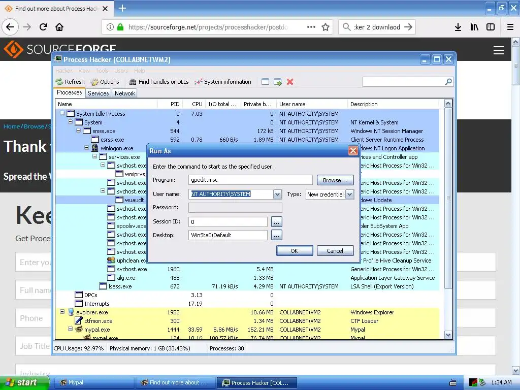Image resolution: width=520 pixels, height=390 pixels.
Task: Click the find window toolbar icon
Action: 265,82
